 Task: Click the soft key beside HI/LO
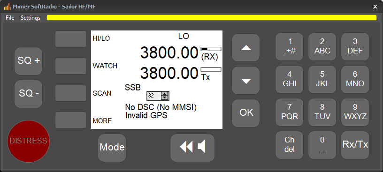click(71, 39)
